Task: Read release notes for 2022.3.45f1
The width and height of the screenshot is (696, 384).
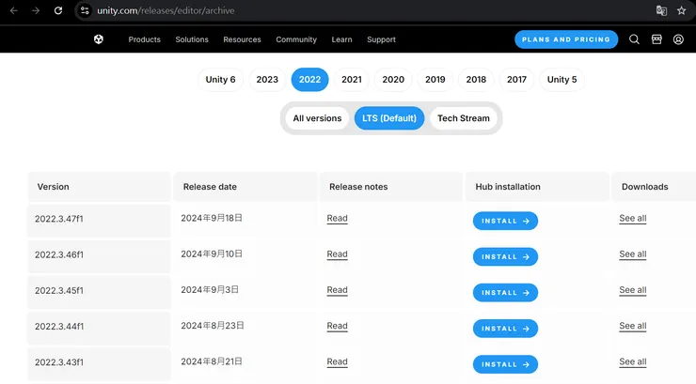Action: pos(337,290)
